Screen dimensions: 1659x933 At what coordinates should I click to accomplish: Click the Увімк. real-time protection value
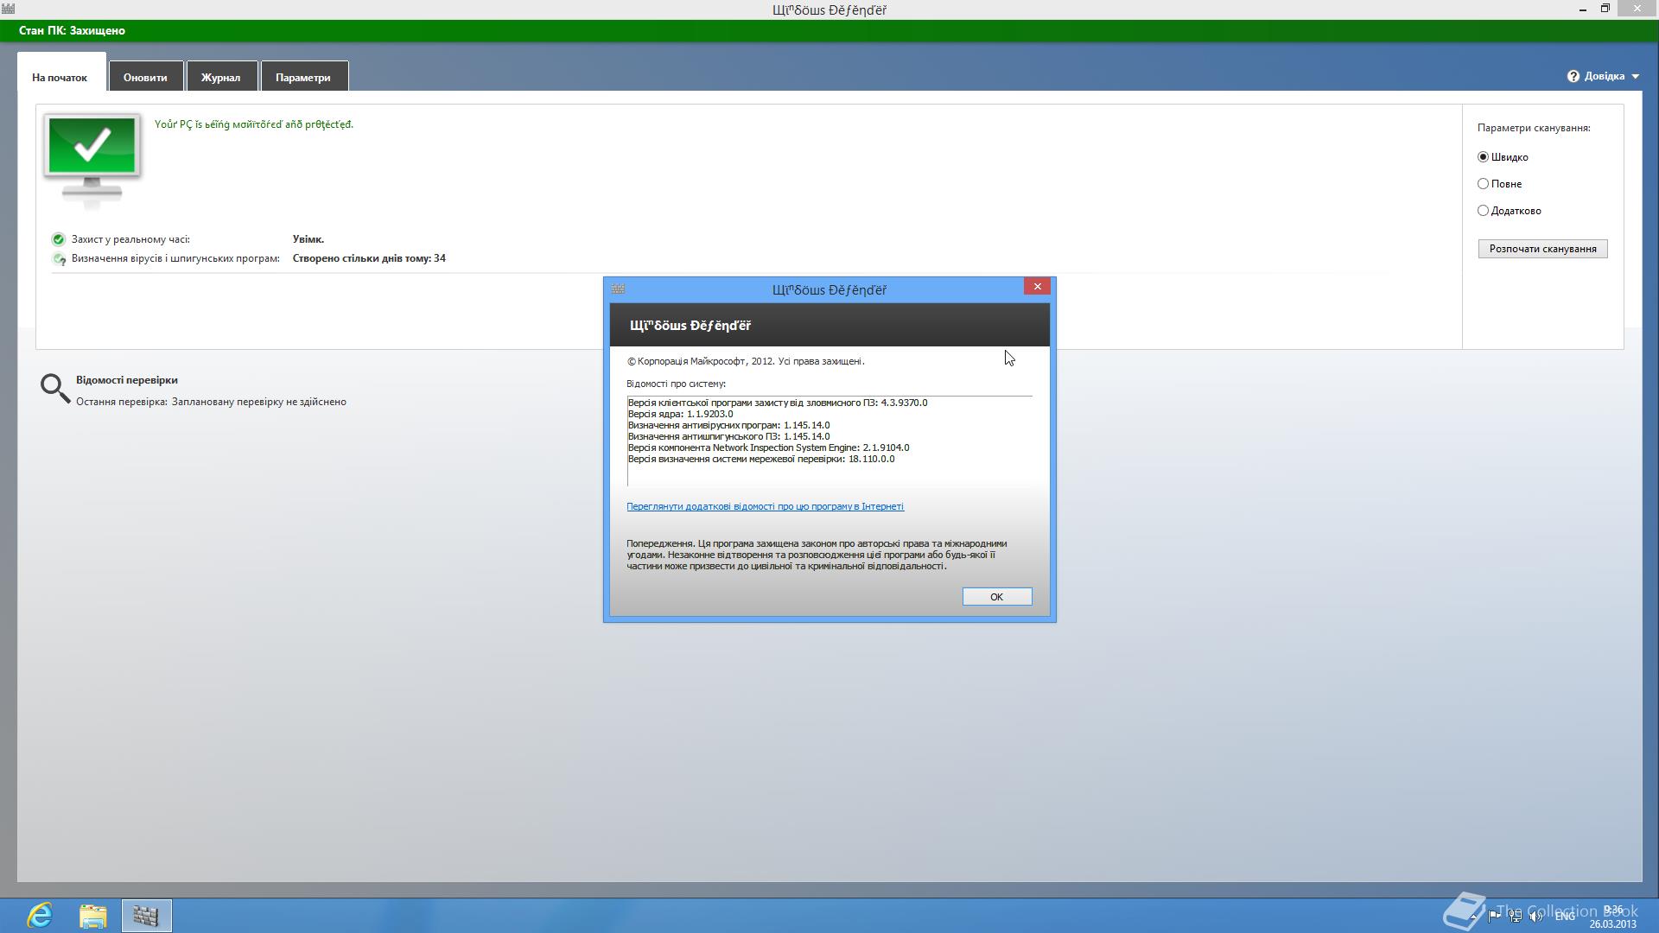(x=308, y=239)
